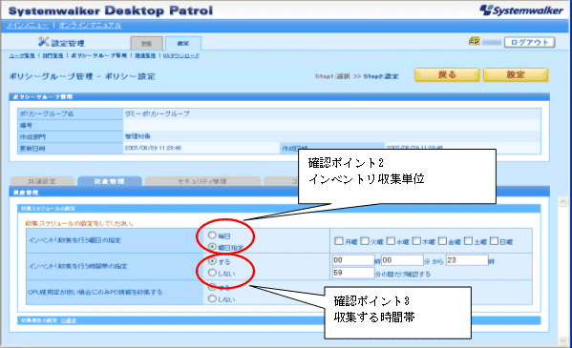Click the scrollbar down arrow
The image size is (572, 348).
pyautogui.click(x=562, y=340)
